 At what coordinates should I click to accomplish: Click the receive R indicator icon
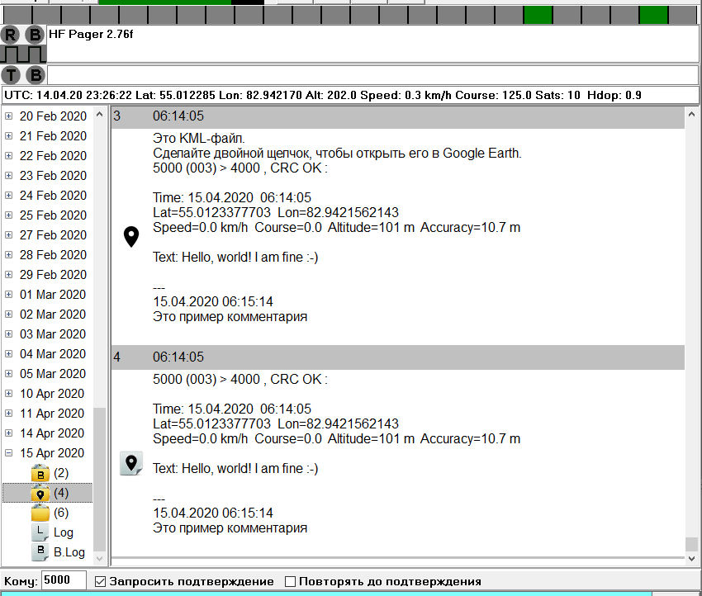coord(11,35)
